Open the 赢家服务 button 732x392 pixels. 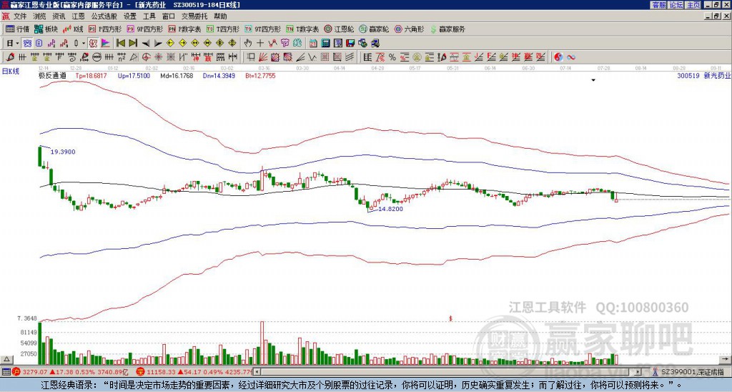click(x=447, y=29)
